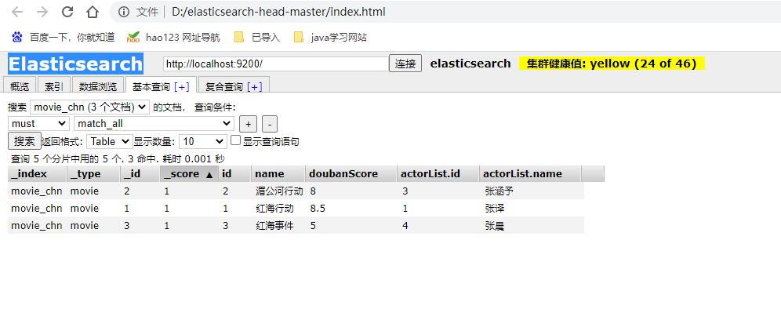Sort by the _index column header
Viewport: 781px width, 320px height.
[x=38, y=174]
